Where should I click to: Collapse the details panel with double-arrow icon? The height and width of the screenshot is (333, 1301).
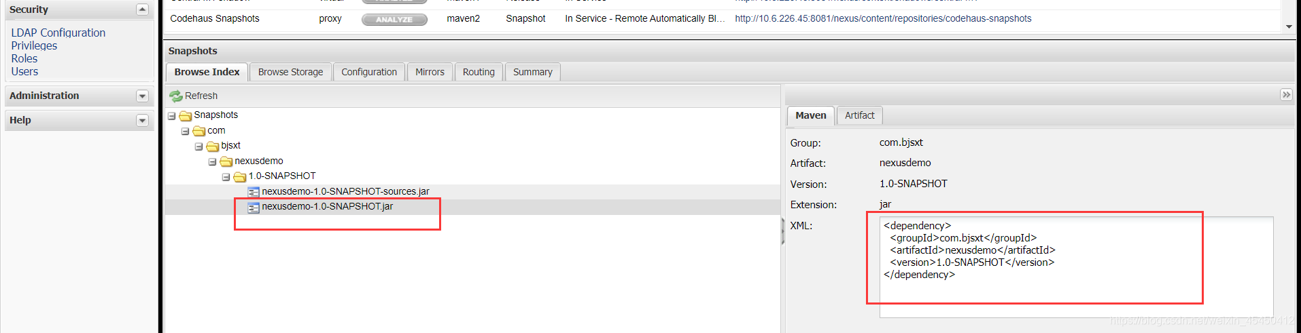coord(1286,95)
